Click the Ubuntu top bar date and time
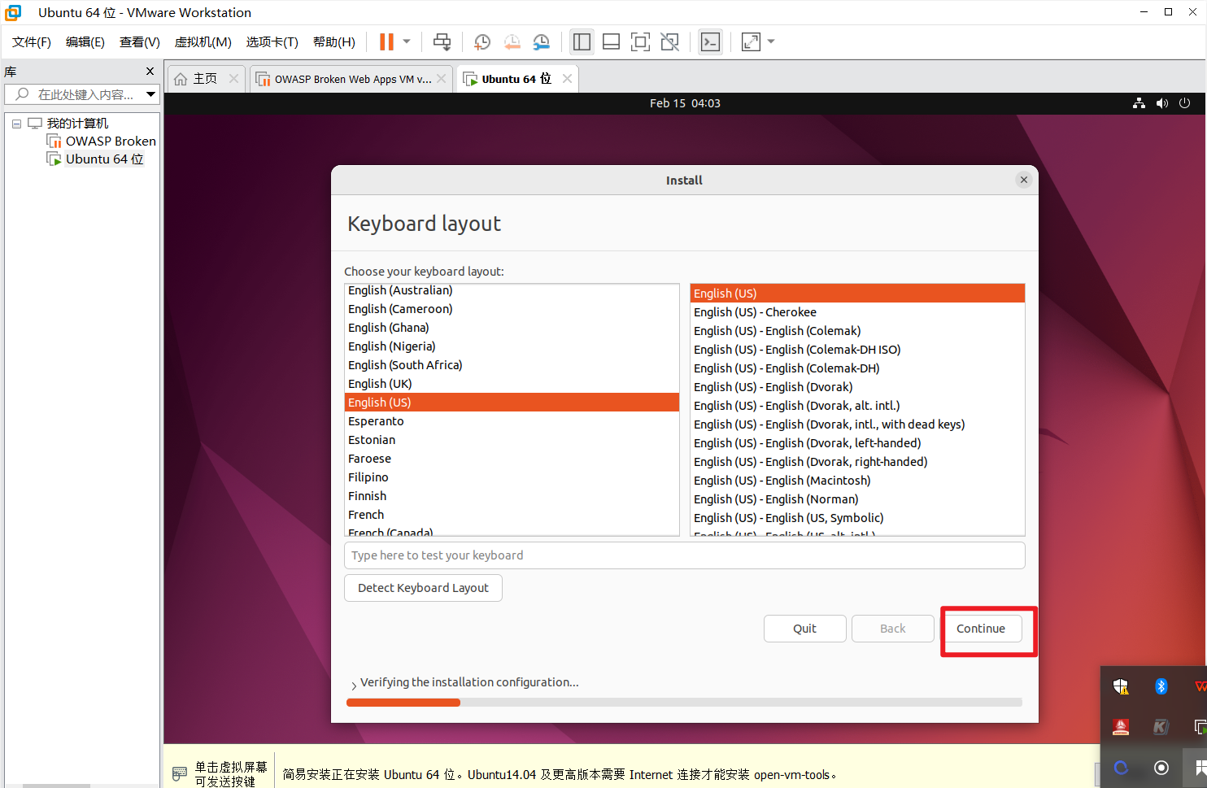Viewport: 1207px width, 788px height. click(x=685, y=103)
